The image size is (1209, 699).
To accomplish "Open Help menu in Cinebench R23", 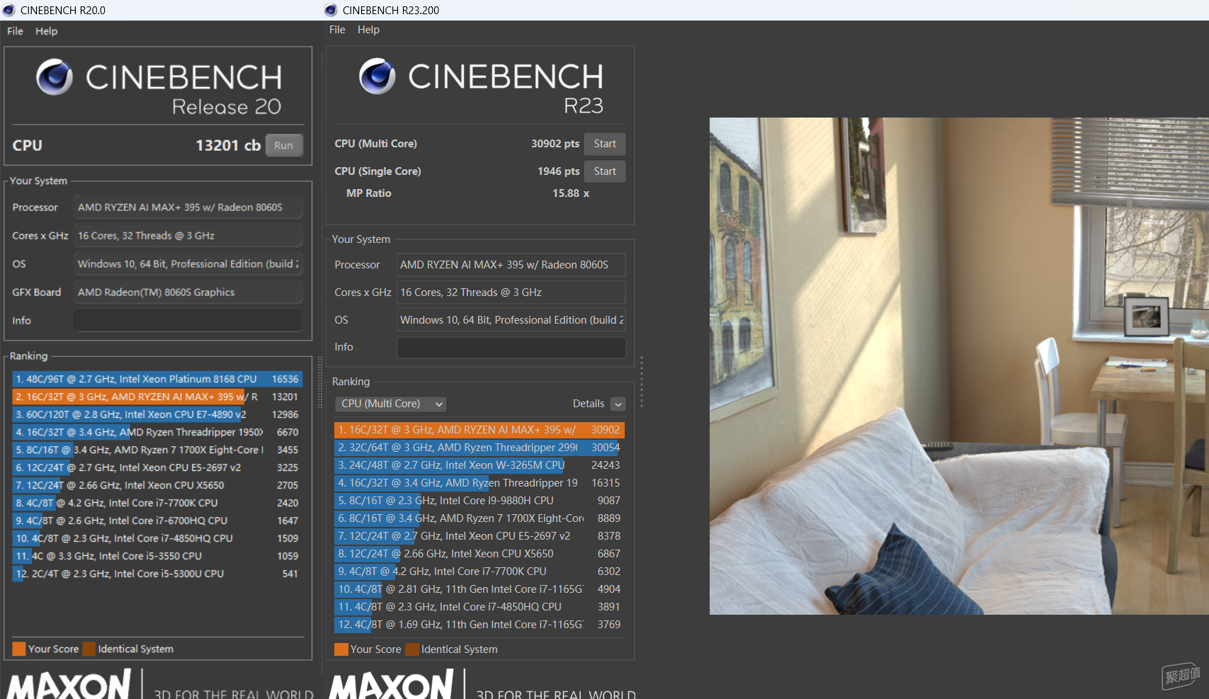I will click(368, 30).
